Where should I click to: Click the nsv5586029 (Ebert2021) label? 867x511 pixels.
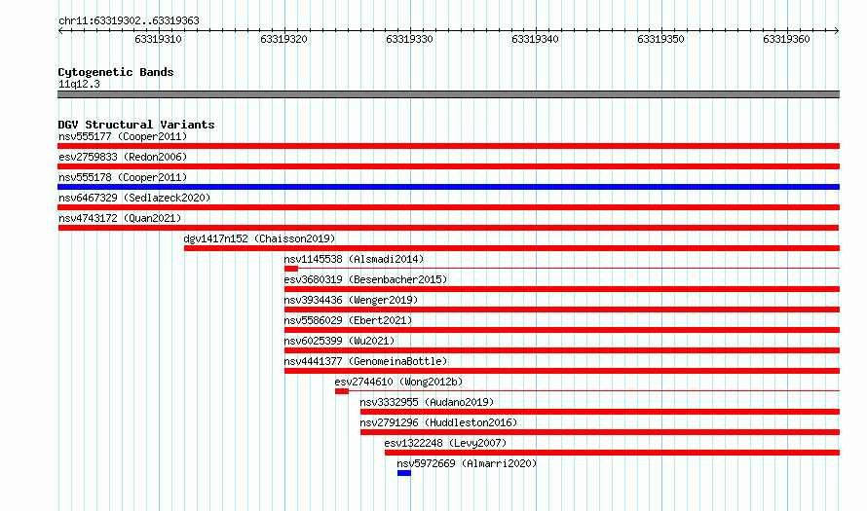[349, 320]
